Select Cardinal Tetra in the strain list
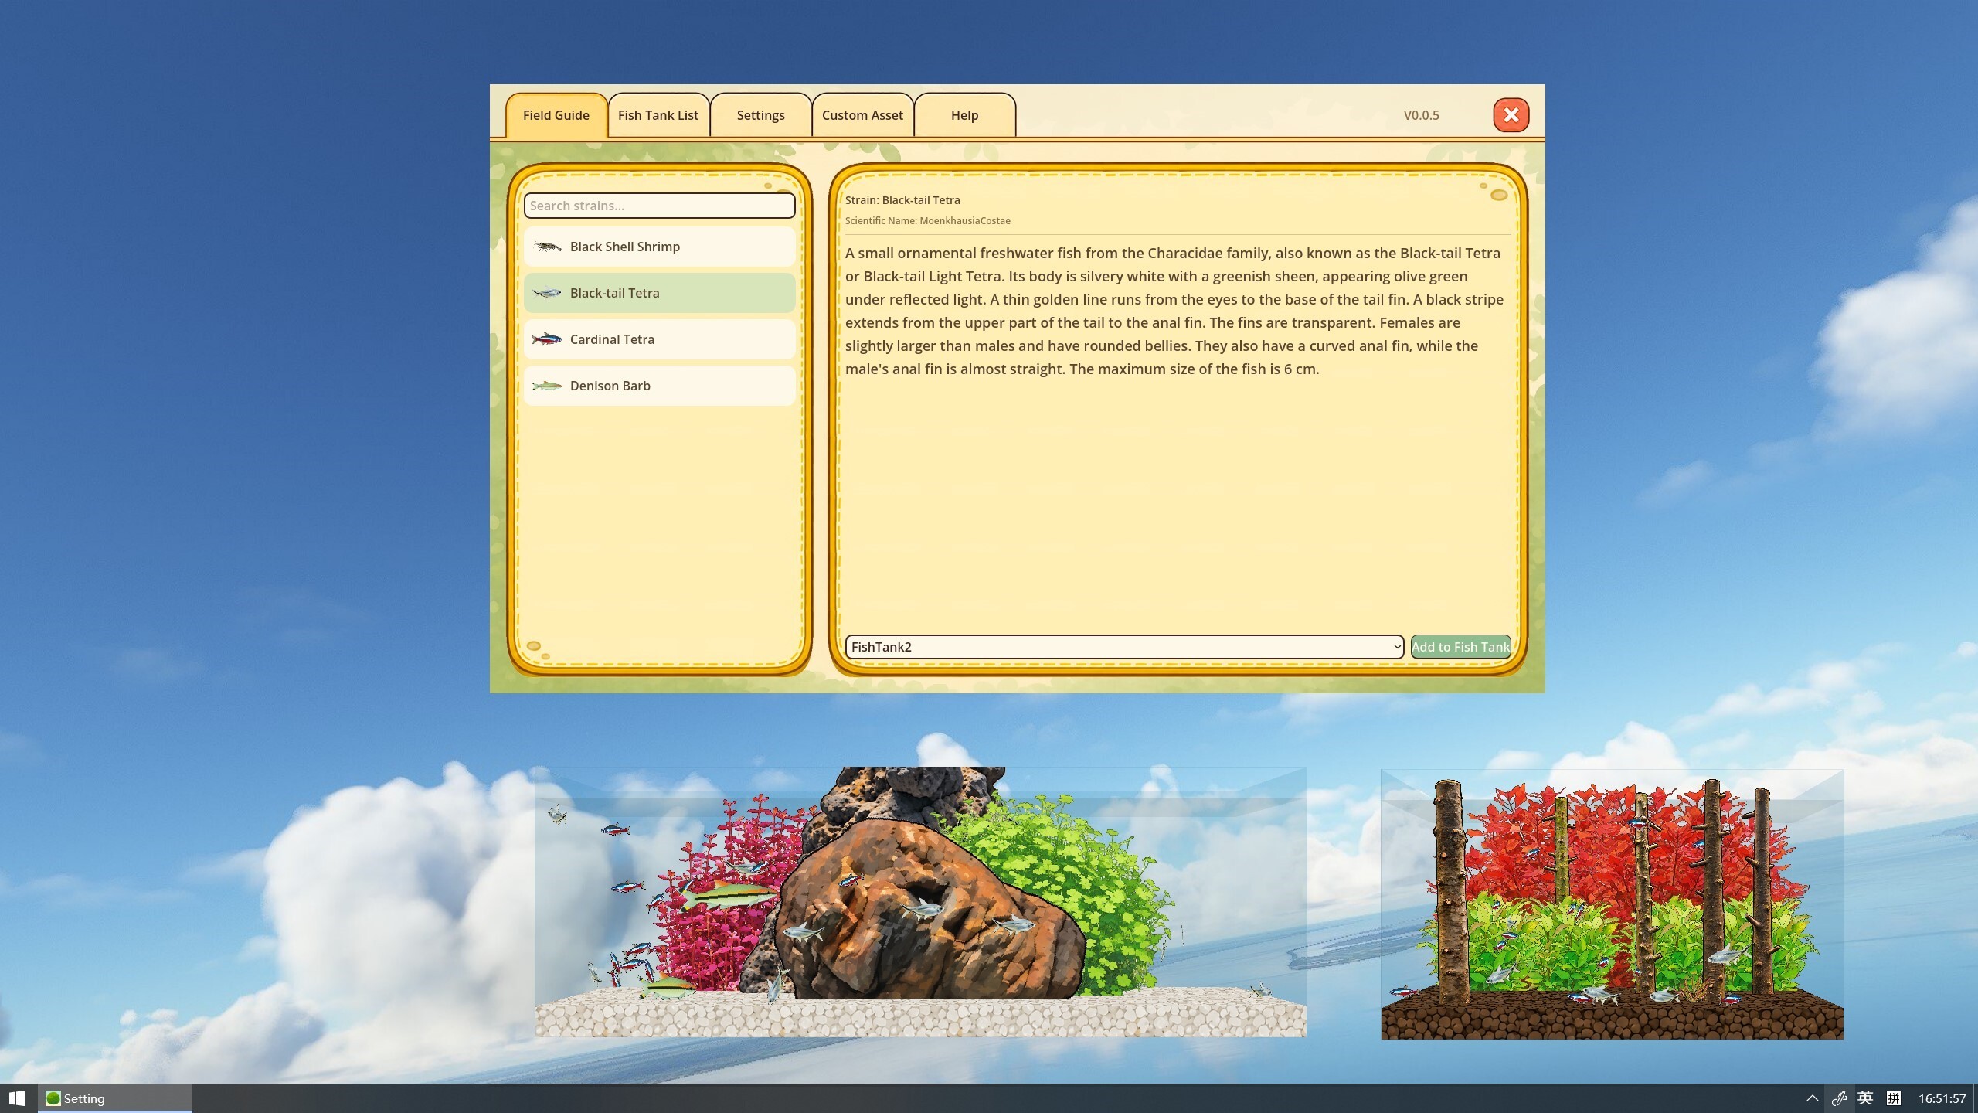The image size is (1978, 1113). coord(659,339)
